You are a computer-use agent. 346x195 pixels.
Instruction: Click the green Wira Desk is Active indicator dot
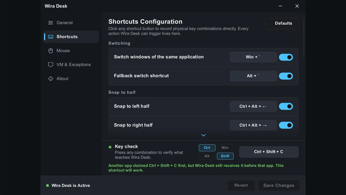click(x=48, y=186)
